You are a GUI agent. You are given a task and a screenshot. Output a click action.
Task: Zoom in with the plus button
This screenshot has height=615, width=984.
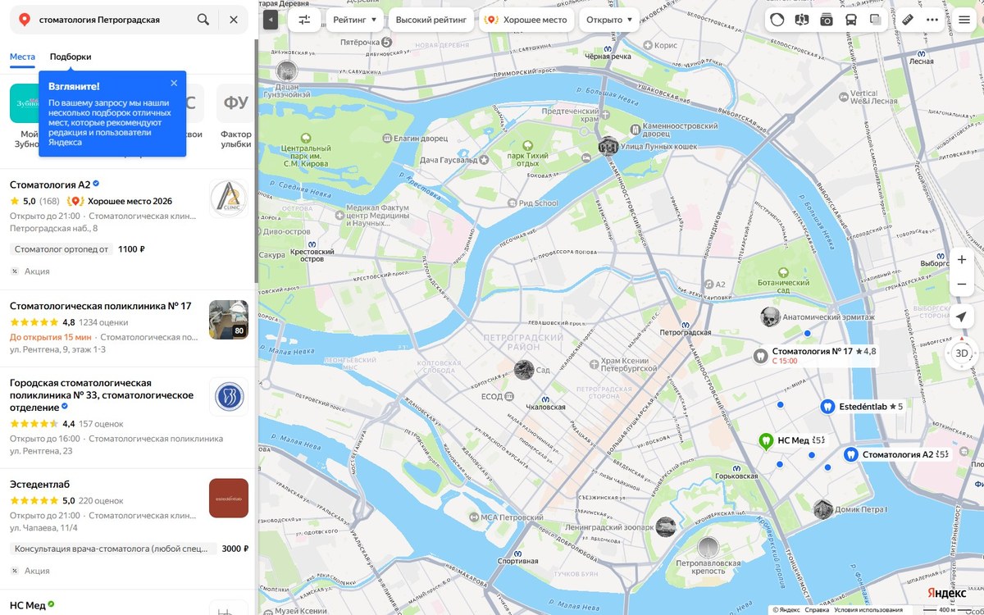[x=962, y=260]
